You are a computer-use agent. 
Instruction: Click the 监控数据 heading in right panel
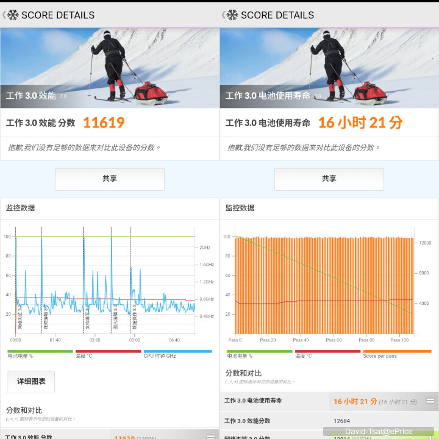click(x=240, y=208)
